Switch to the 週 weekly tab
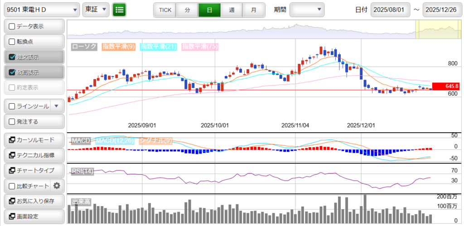This screenshot has width=464, height=226. [232, 10]
